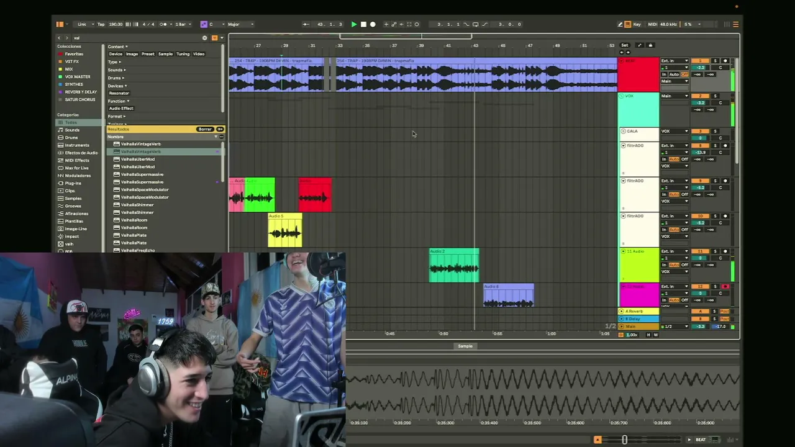Arm the first track for recording

click(x=725, y=61)
